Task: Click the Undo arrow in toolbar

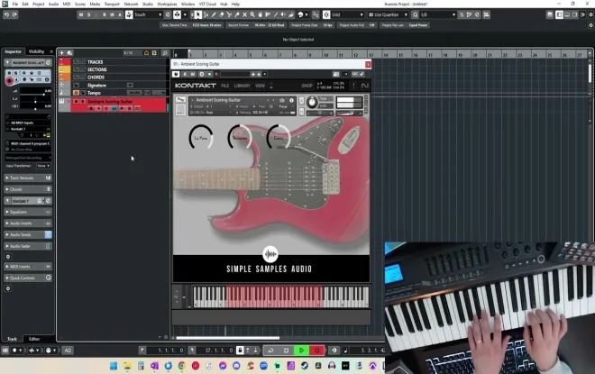Action: [x=6, y=14]
